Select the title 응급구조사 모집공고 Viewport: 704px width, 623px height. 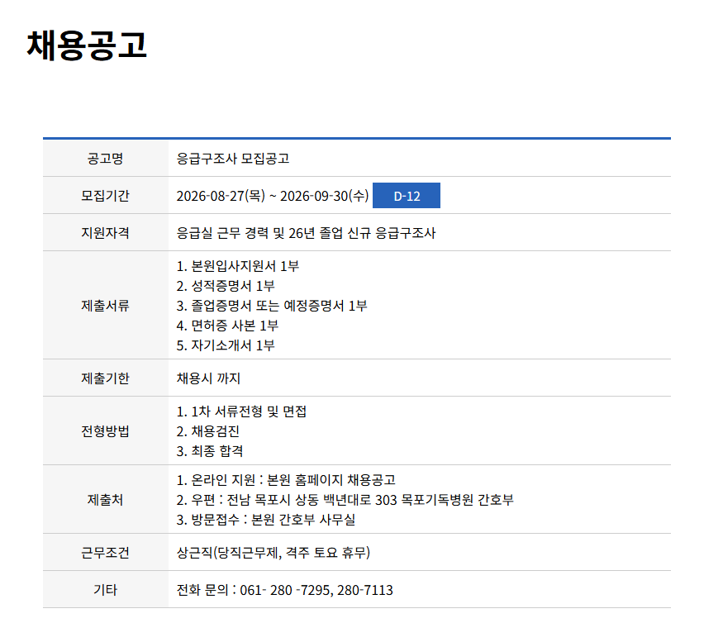(232, 159)
